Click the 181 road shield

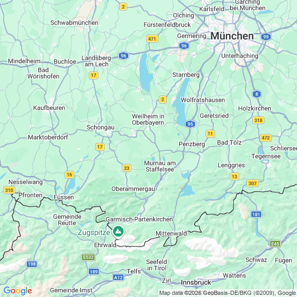[256, 214]
